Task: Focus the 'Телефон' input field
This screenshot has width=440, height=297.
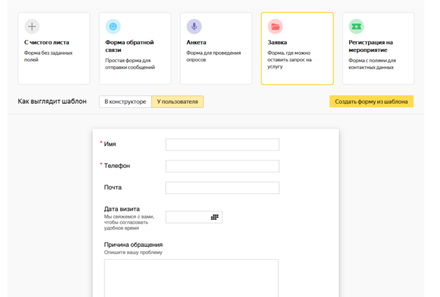Action: click(x=222, y=166)
